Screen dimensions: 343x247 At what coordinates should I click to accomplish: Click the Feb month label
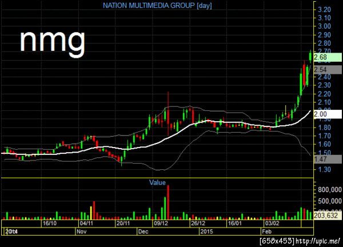(266, 232)
